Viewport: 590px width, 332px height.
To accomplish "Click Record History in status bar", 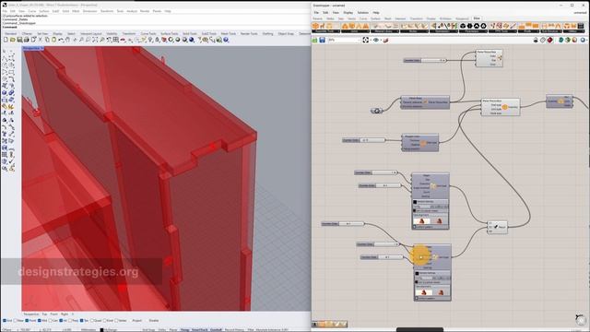I will pyautogui.click(x=234, y=330).
